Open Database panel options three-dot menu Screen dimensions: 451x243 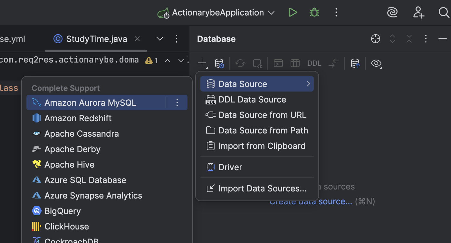[x=426, y=39]
